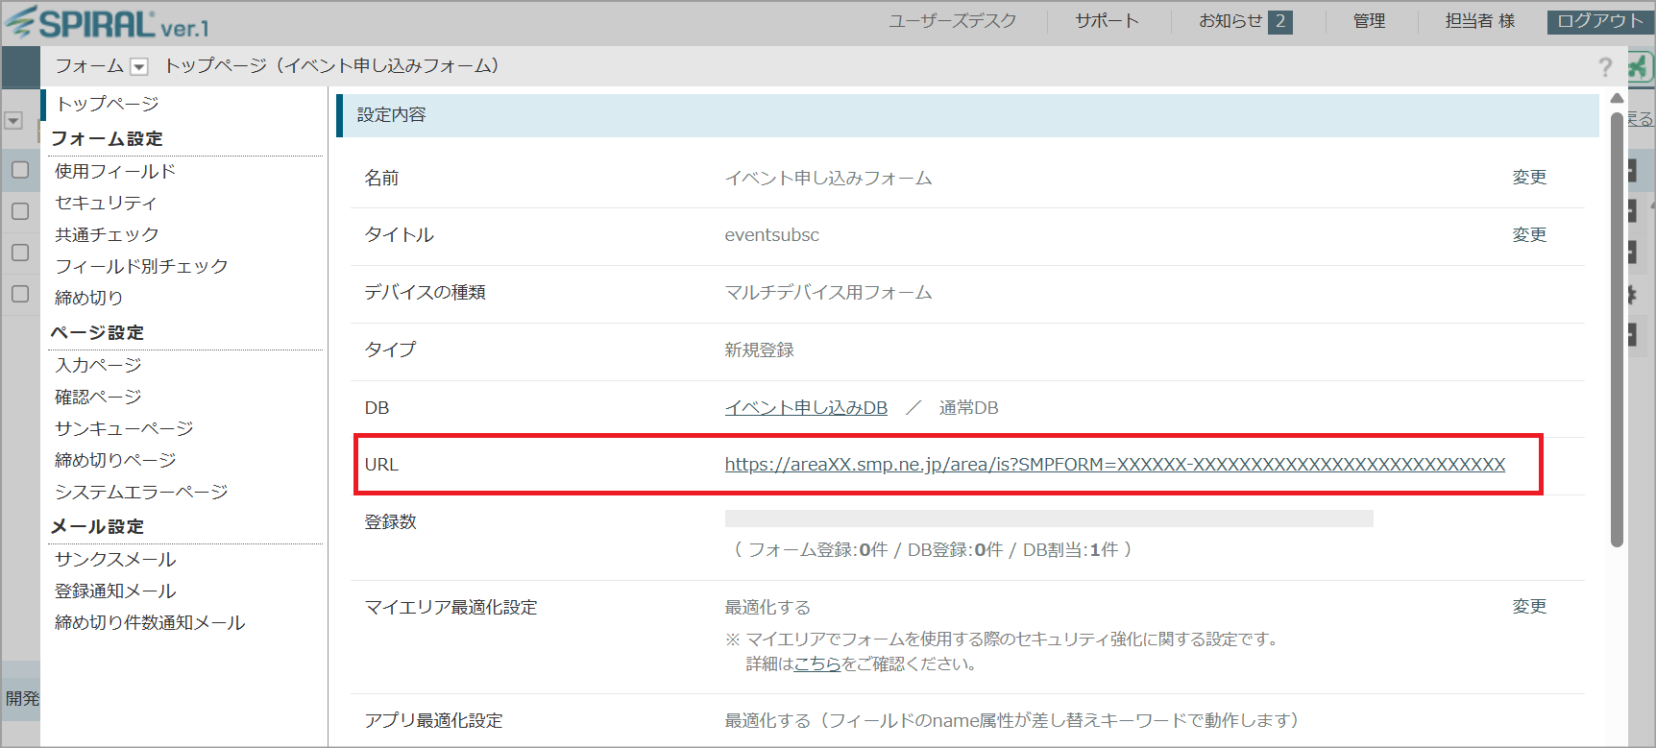
Task: Click the ログアウト button
Action: point(1599,21)
